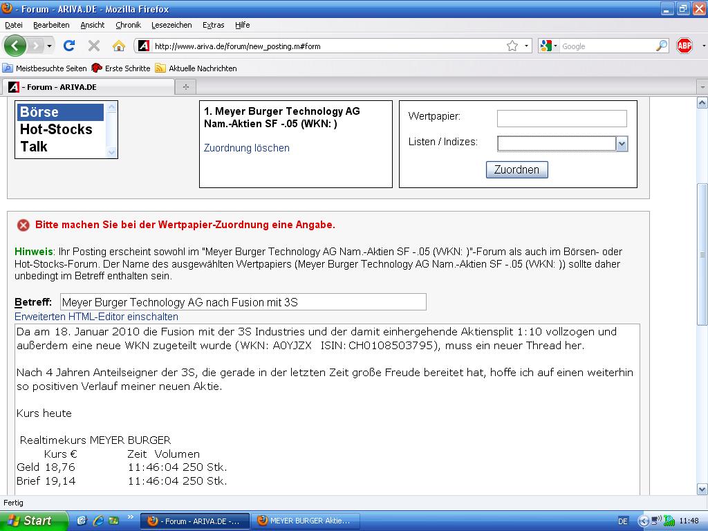Open the Adblock Plus (ABP) icon

684,46
